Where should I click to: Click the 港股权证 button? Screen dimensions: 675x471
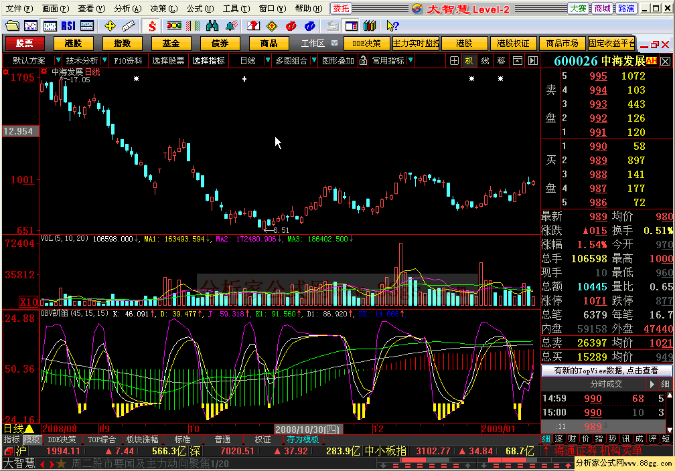click(513, 43)
